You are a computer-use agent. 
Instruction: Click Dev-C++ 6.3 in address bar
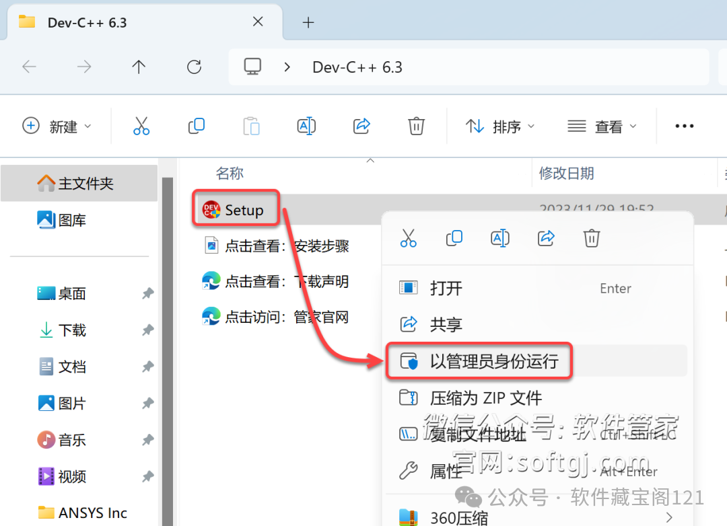(357, 67)
